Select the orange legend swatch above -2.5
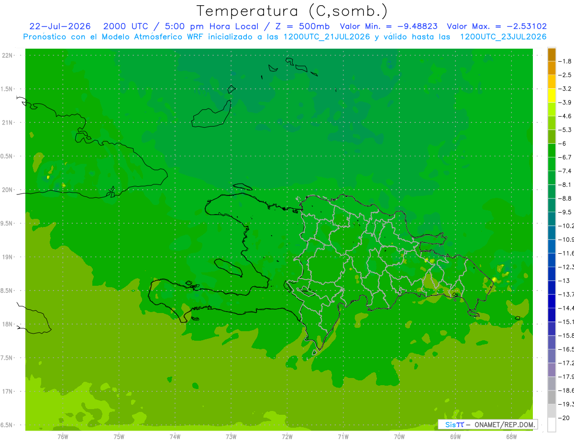This screenshot has height=443, width=574. (x=552, y=68)
